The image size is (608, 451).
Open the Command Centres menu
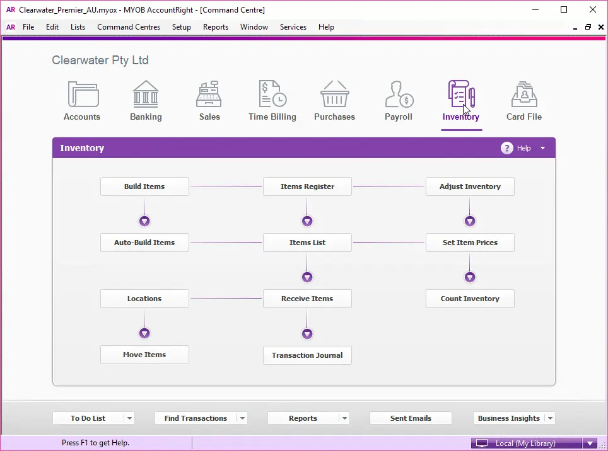click(x=129, y=27)
